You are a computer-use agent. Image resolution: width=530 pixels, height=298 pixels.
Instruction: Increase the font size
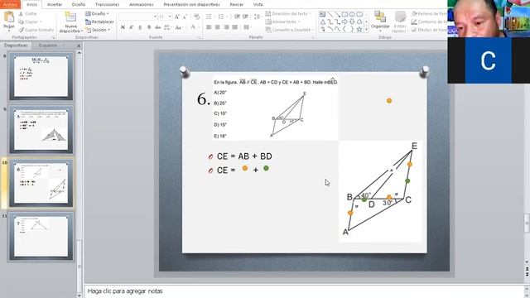176,17
